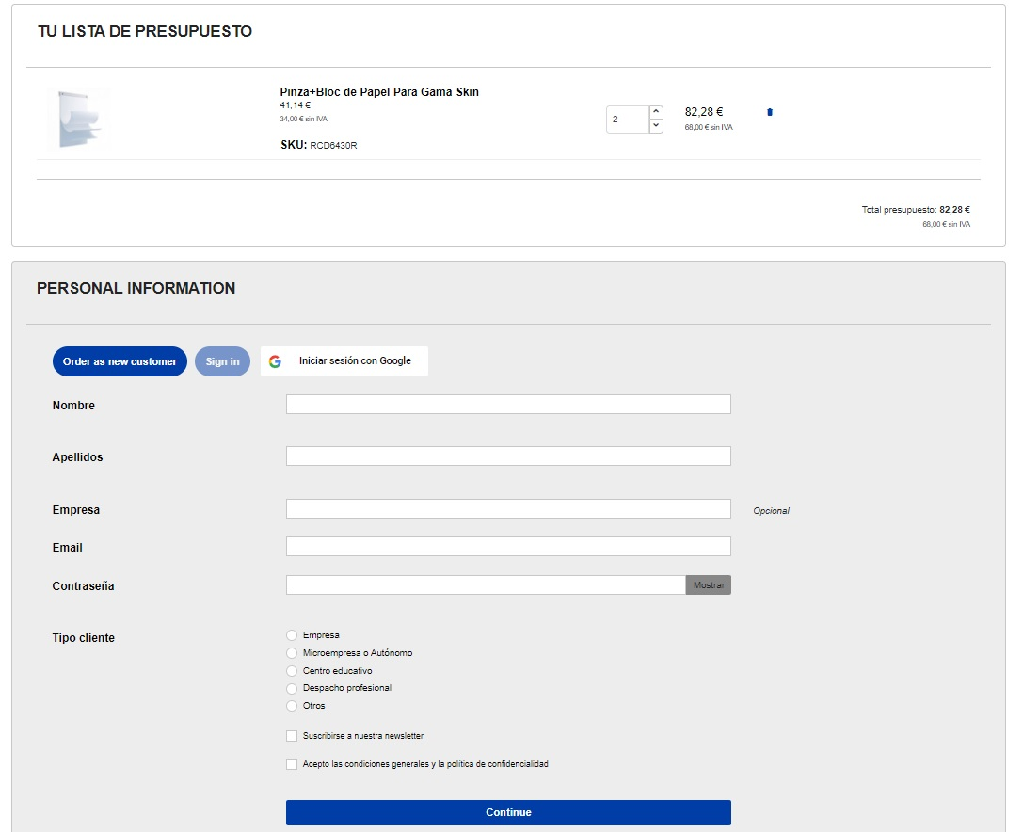Click the Opcional note beside Empresa
The image size is (1023, 832).
coord(771,511)
